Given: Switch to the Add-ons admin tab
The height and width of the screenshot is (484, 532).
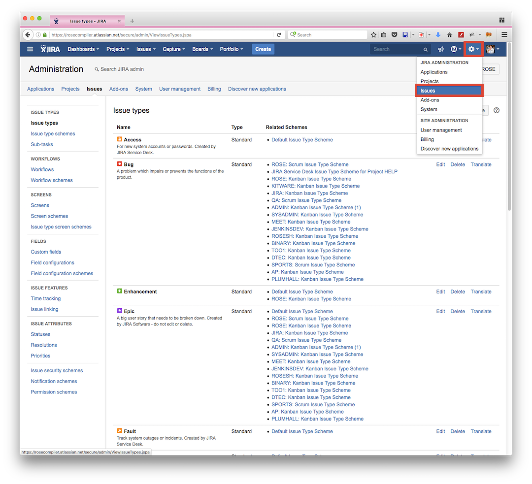Looking at the screenshot, I should (118, 89).
